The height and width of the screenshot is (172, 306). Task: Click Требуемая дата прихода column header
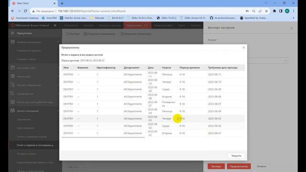point(223,67)
